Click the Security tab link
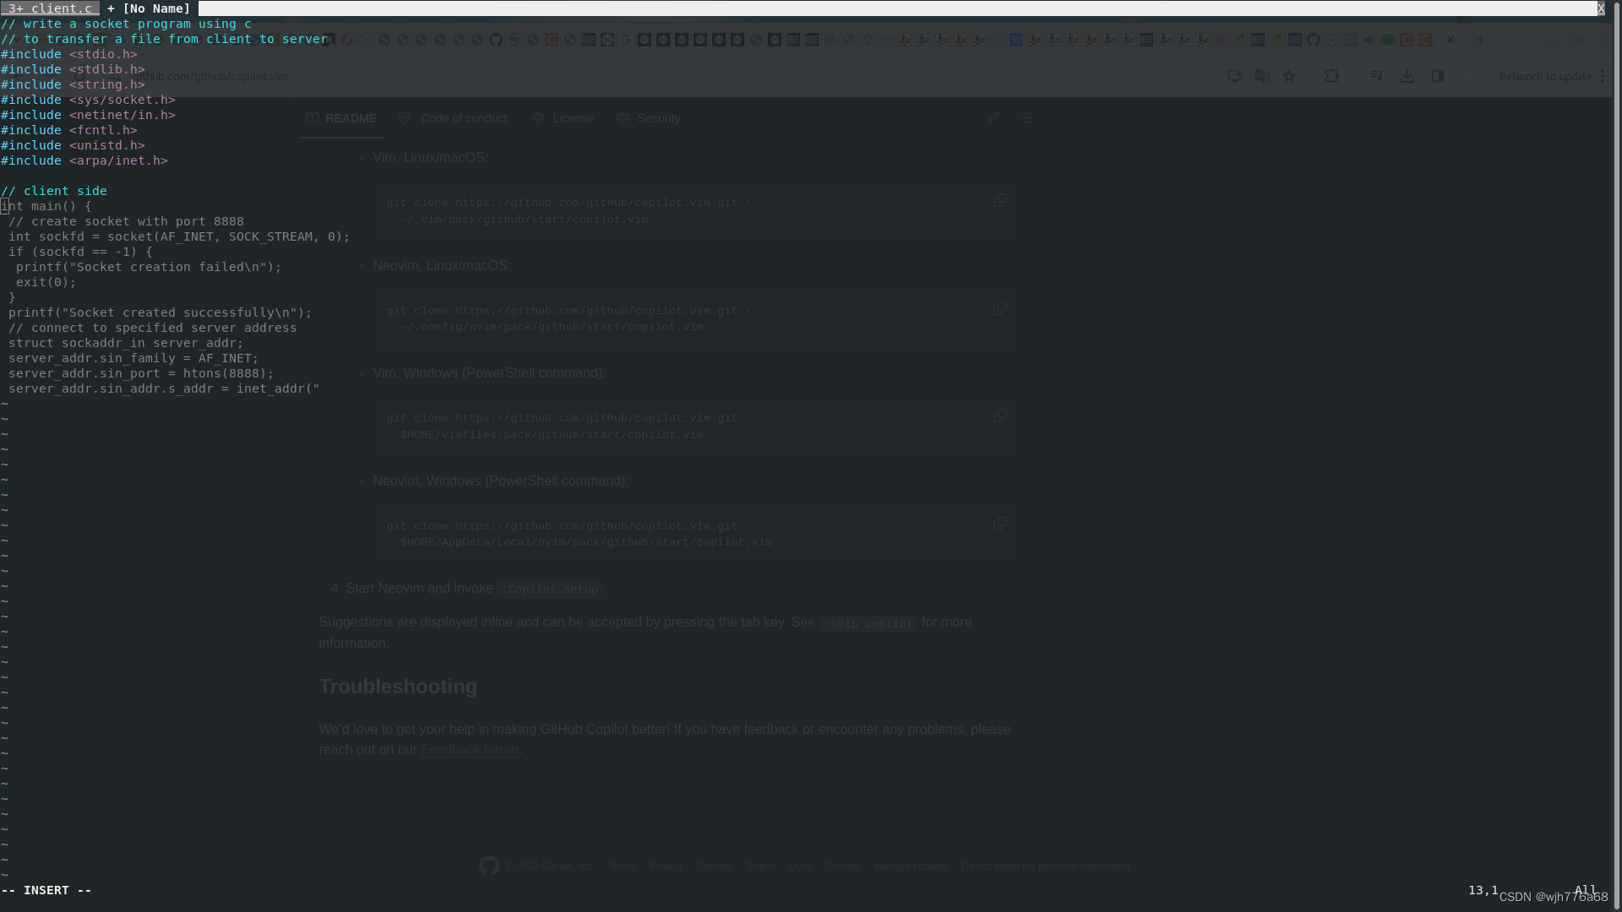 658,118
